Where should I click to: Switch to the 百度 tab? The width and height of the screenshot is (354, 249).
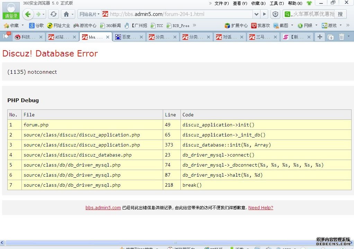129,37
